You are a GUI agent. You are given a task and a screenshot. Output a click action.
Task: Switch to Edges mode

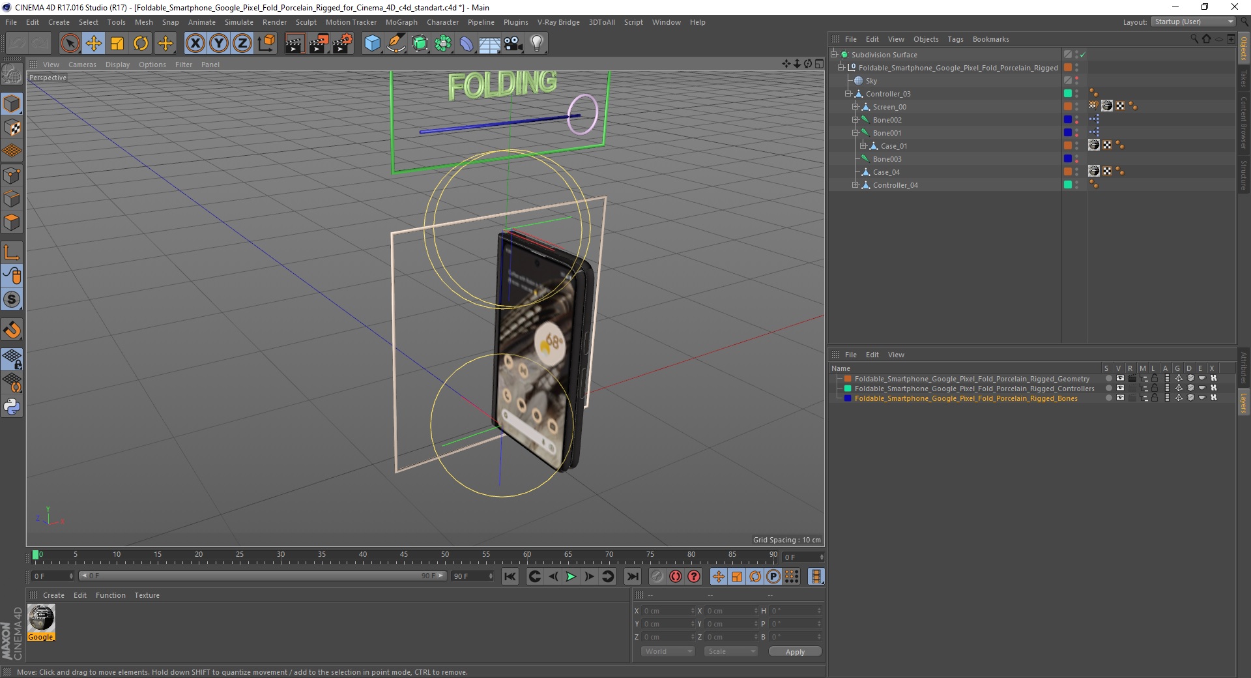[x=12, y=199]
